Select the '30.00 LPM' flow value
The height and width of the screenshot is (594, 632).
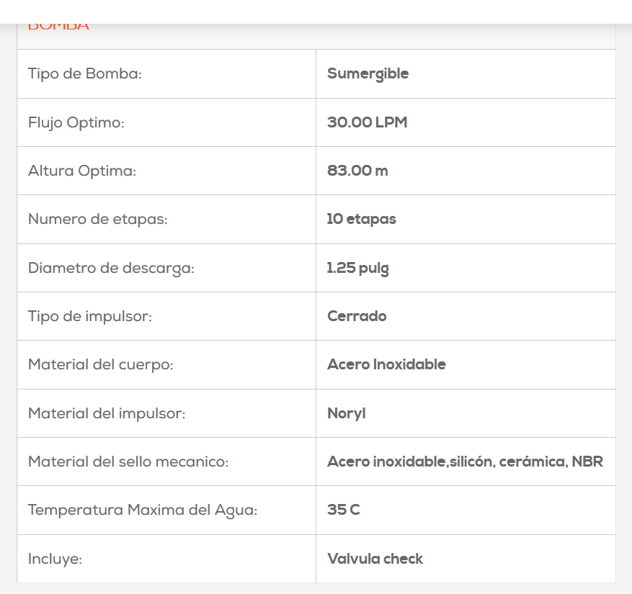(x=367, y=122)
